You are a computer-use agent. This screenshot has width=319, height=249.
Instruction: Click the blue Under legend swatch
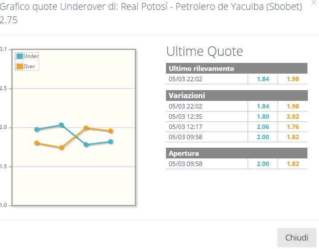(x=20, y=56)
